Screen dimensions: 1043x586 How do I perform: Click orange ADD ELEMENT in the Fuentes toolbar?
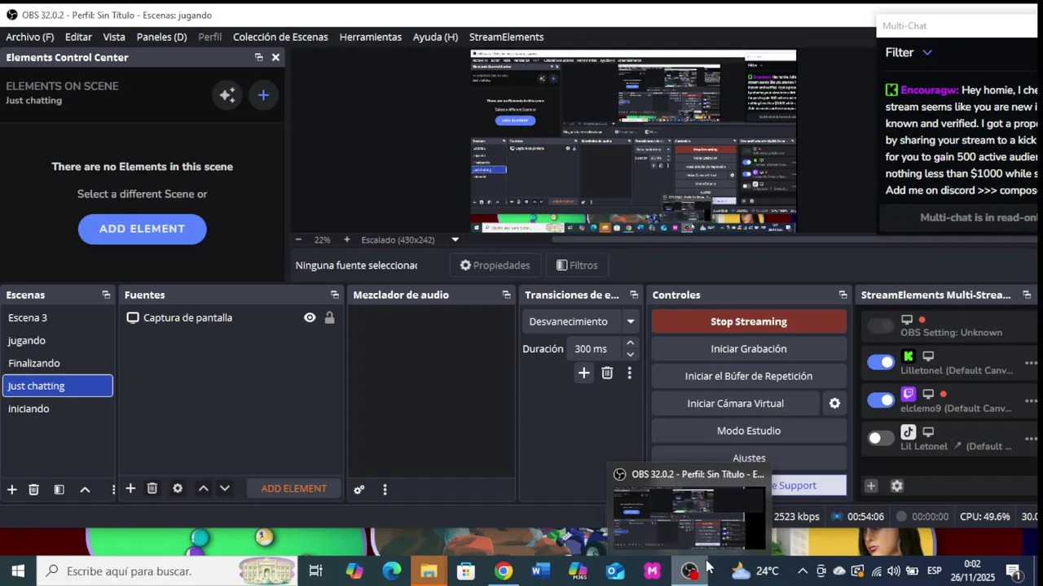click(293, 488)
